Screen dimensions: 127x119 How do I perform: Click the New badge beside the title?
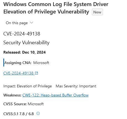click(97, 12)
